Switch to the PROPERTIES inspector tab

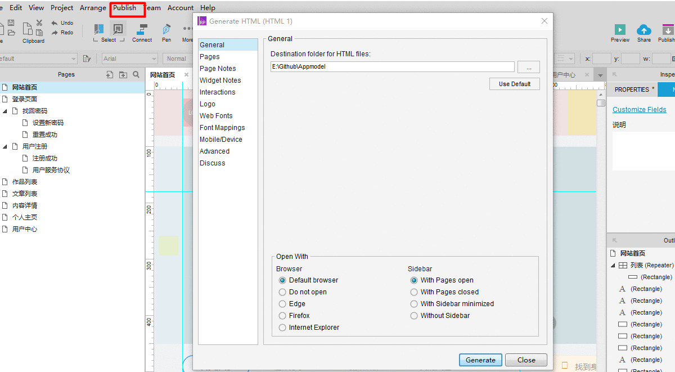coord(632,89)
